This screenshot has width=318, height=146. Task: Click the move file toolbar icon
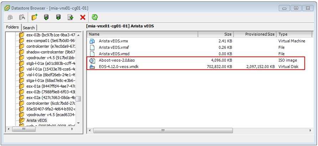pos(71,17)
